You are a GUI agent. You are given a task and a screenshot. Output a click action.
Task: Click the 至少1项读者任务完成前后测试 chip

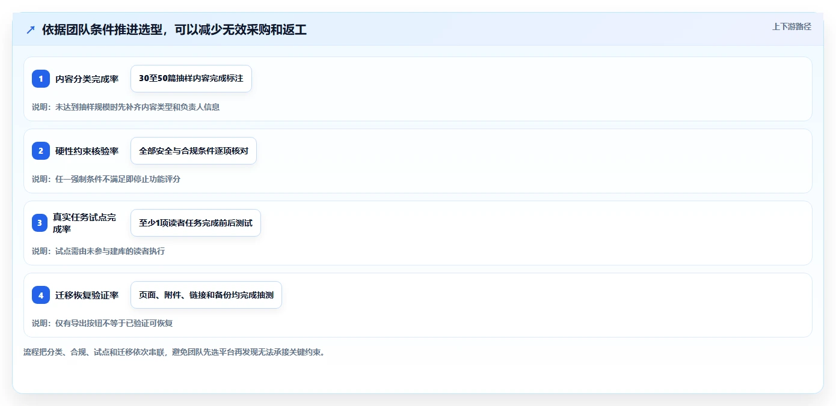tap(195, 223)
